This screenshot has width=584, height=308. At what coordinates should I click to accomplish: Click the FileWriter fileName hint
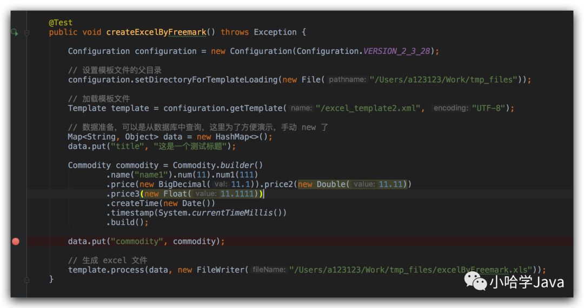pos(269,270)
